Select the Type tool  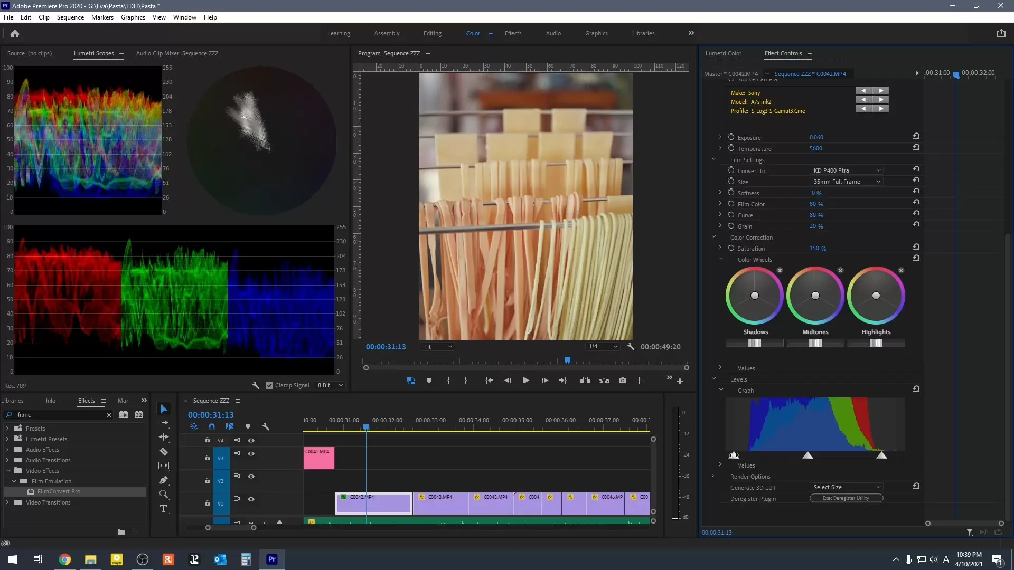coord(164,509)
